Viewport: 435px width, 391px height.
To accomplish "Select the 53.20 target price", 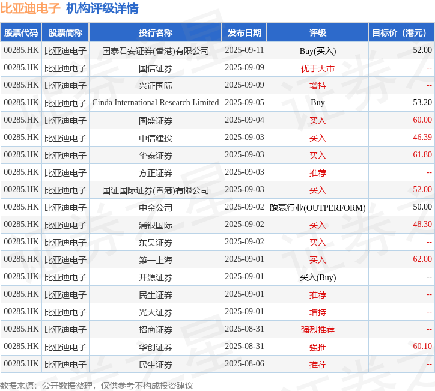I will pyautogui.click(x=422, y=102).
